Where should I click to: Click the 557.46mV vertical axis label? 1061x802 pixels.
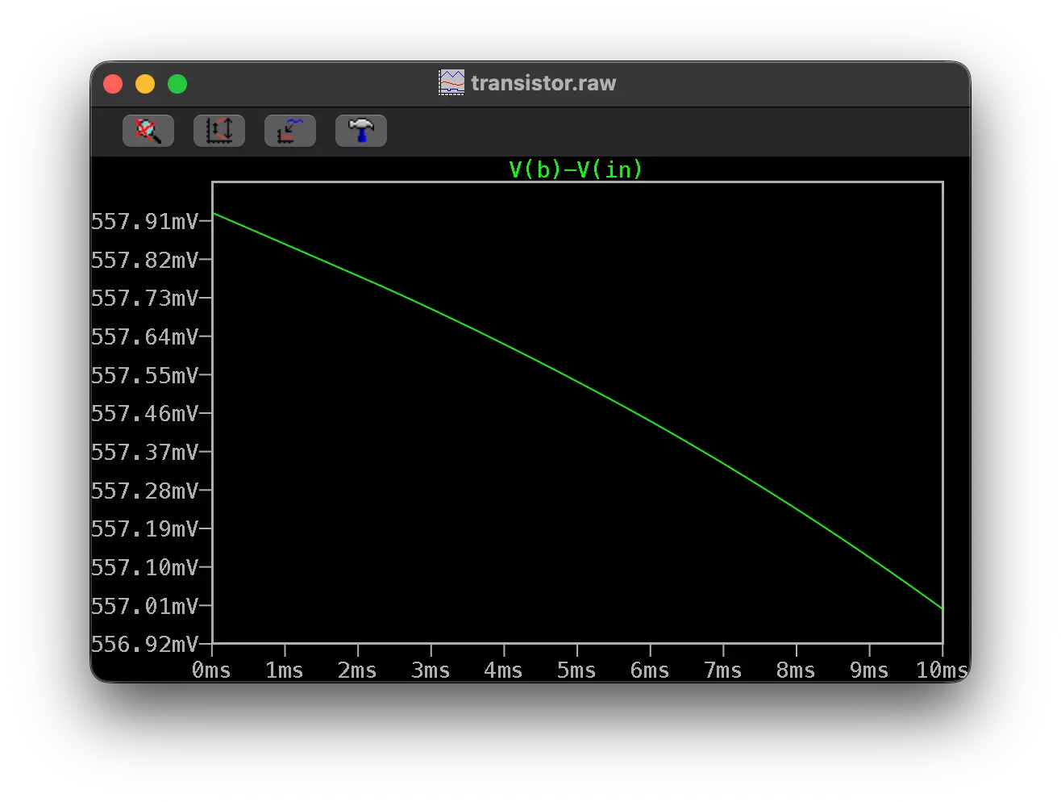[x=145, y=414]
